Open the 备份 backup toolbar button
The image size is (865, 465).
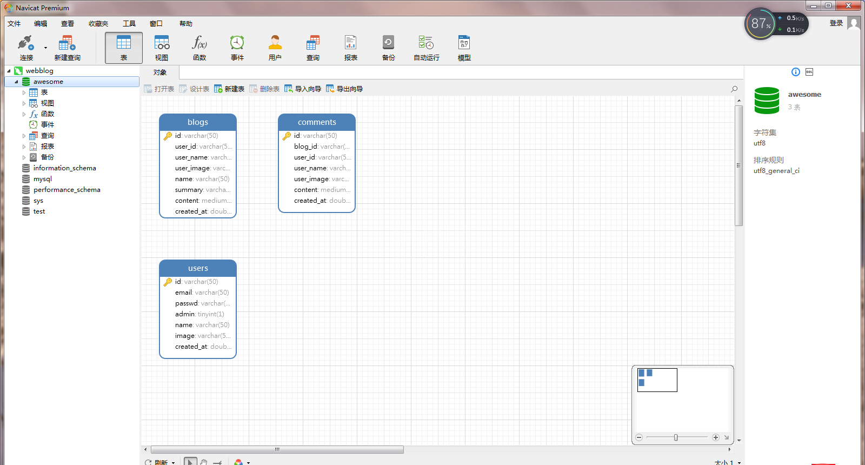tap(389, 48)
